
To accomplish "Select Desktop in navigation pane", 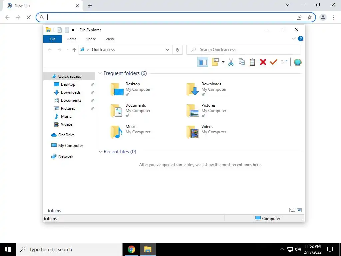I will pyautogui.click(x=68, y=84).
